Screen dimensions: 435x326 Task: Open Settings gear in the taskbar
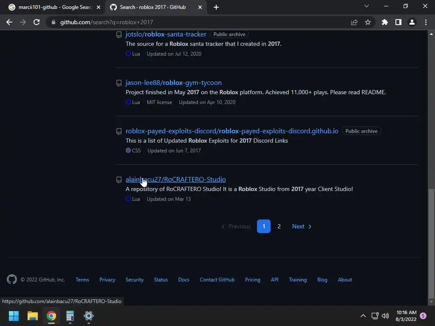point(88,316)
